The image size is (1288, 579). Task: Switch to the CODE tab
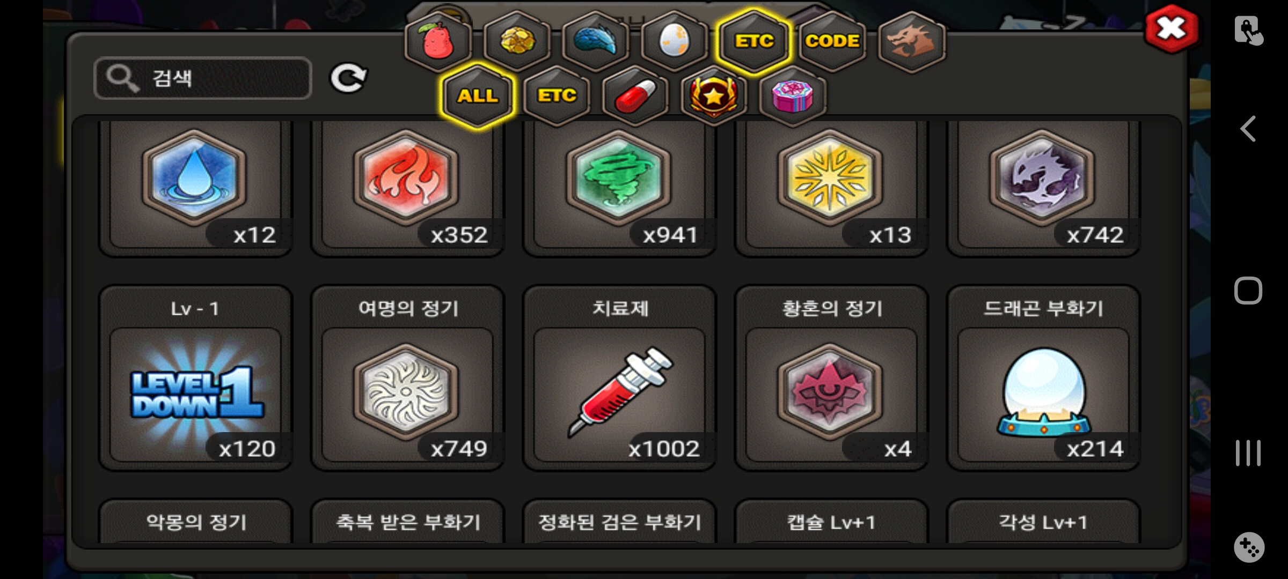pyautogui.click(x=832, y=41)
